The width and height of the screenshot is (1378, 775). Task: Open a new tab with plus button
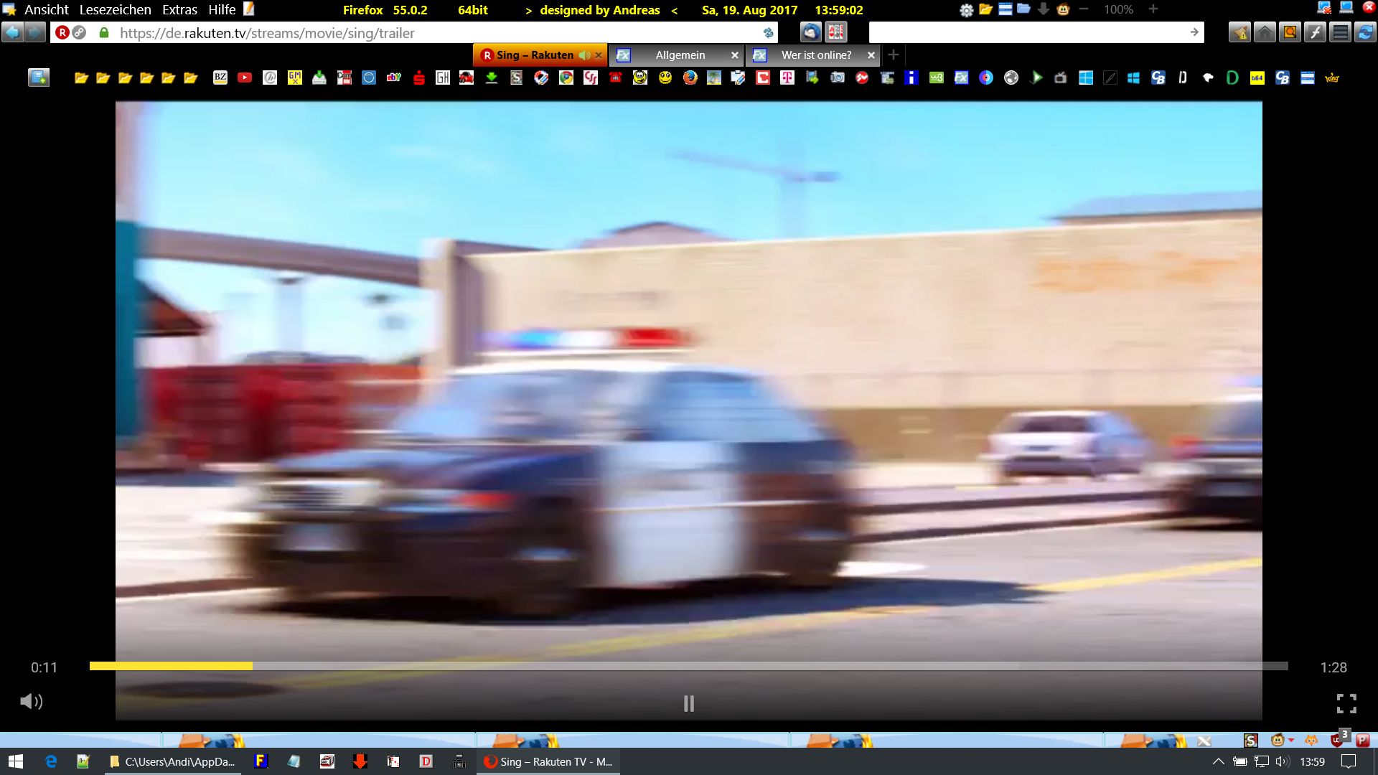(x=894, y=55)
